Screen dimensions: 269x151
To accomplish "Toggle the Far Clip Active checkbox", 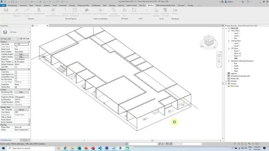I will tap(16, 80).
